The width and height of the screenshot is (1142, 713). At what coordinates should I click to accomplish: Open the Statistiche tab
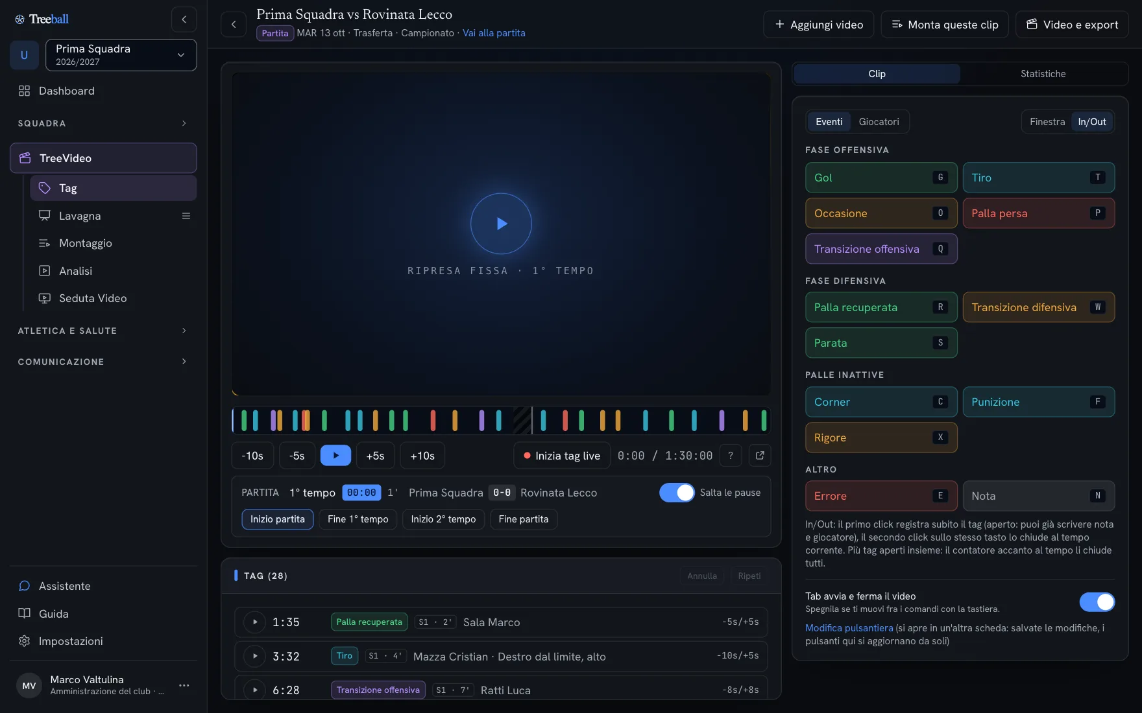[1043, 74]
